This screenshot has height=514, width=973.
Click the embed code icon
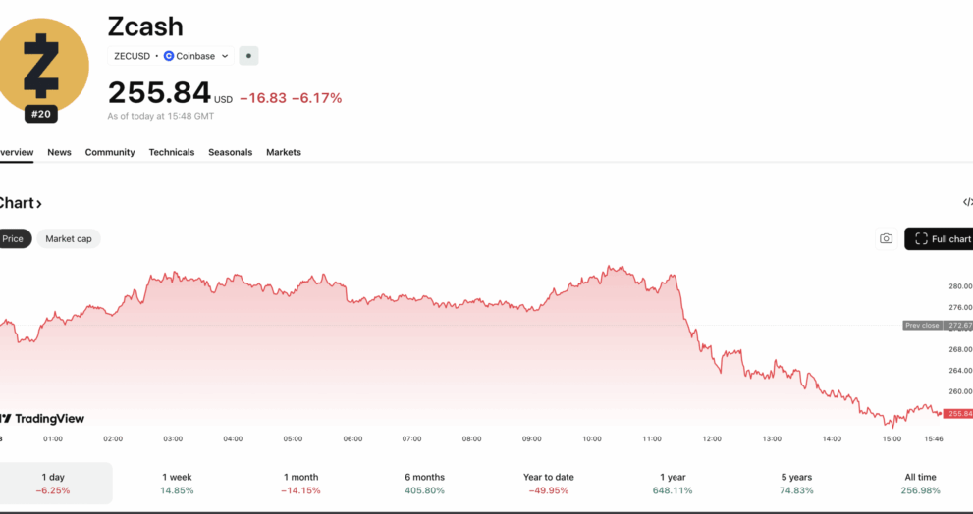click(967, 203)
